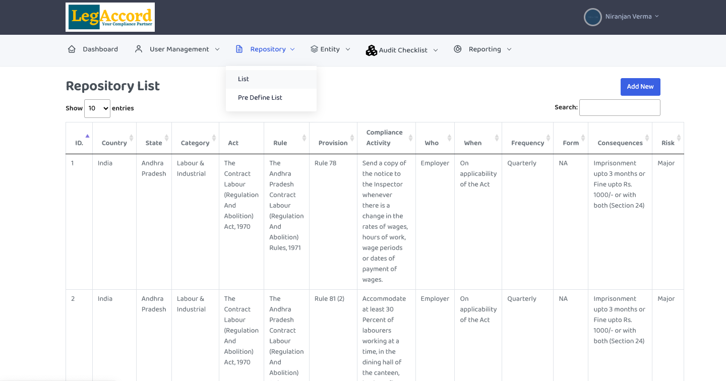
Task: Collapse the Repository menu chevron
Action: pos(292,49)
